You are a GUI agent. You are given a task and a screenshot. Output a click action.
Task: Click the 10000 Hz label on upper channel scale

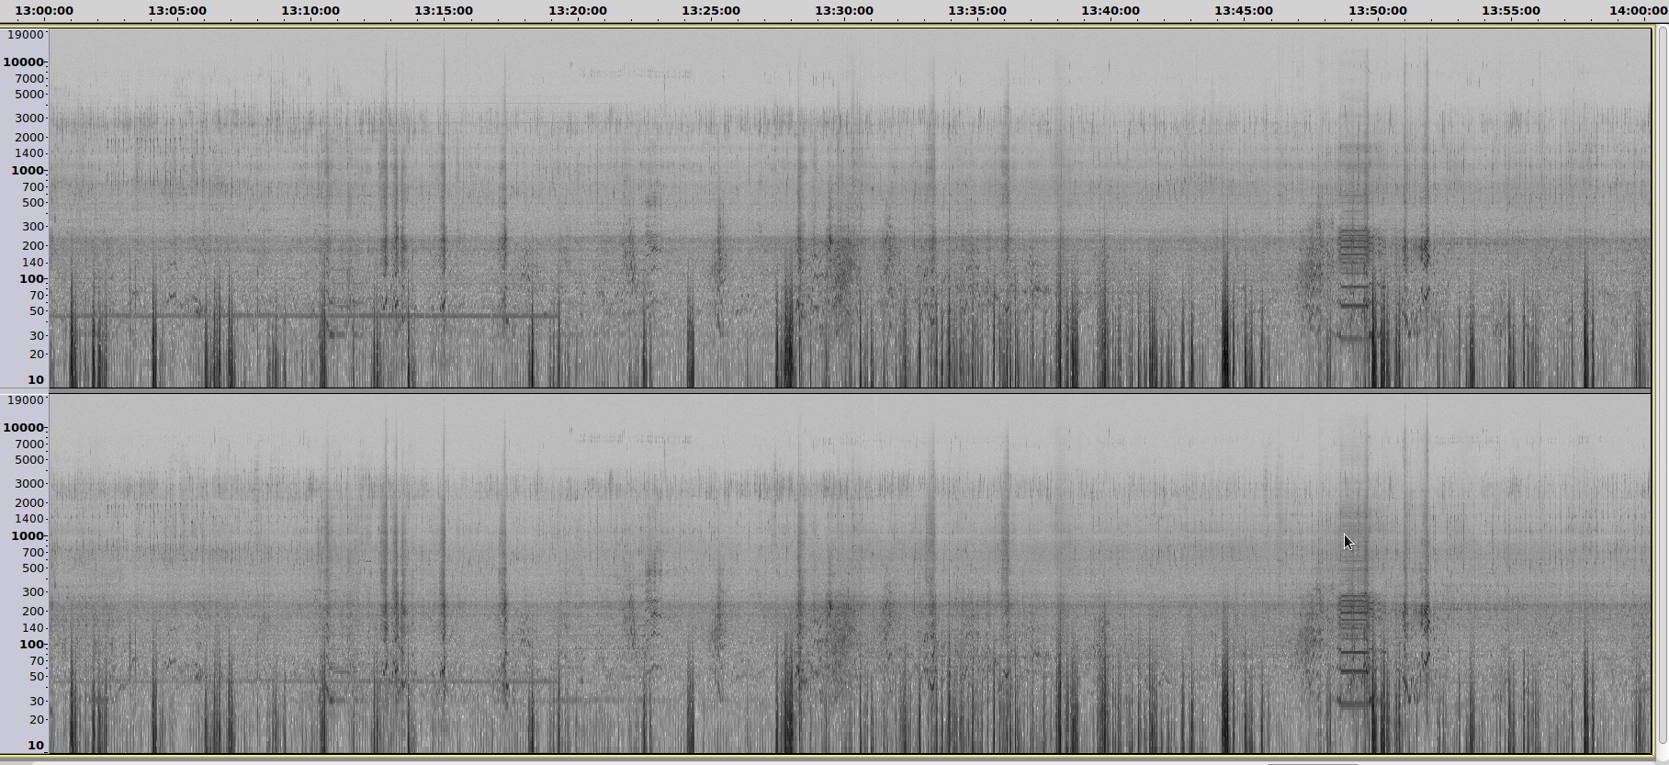[24, 62]
